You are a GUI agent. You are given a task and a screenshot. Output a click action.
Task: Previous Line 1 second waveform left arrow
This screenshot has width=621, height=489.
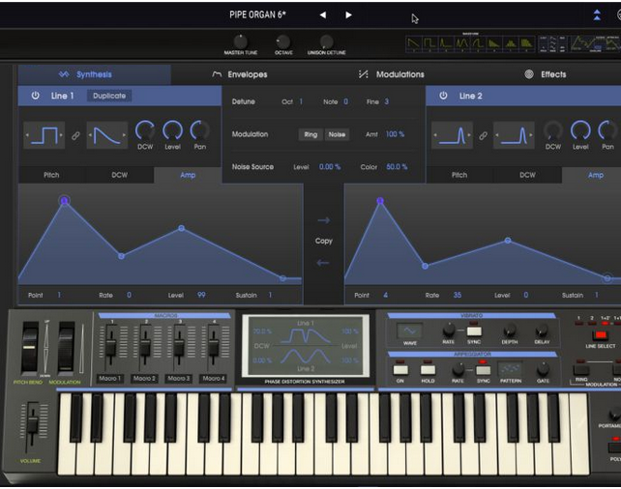pos(90,135)
